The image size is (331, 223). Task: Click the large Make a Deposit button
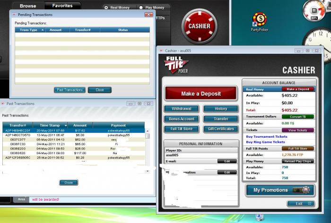coord(201,94)
